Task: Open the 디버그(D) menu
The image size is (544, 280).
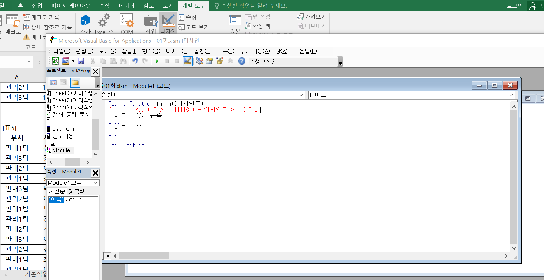Action: pyautogui.click(x=177, y=51)
